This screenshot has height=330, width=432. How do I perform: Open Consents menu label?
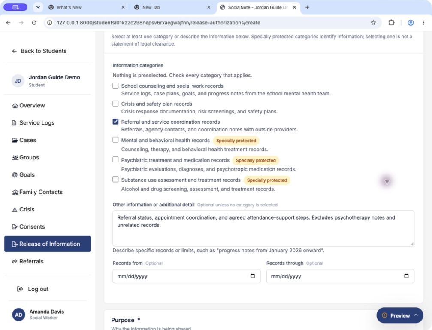point(32,227)
